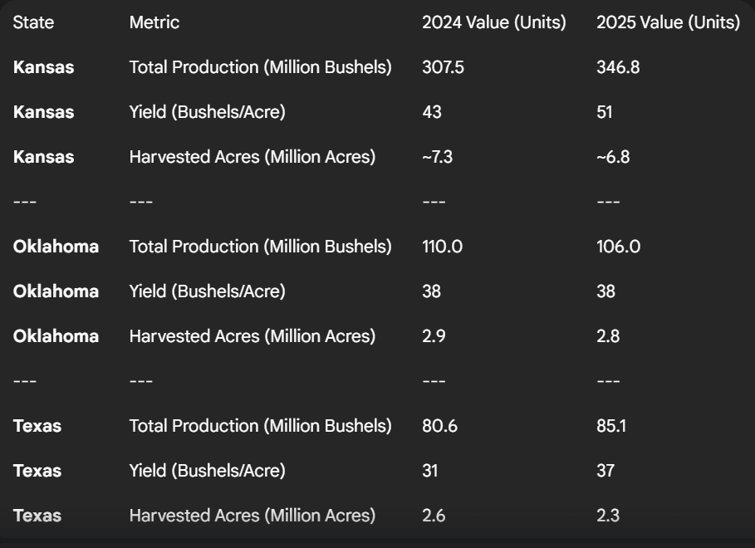Click Oklahoma in the Harvested Acres row
The height and width of the screenshot is (548, 755).
56,337
